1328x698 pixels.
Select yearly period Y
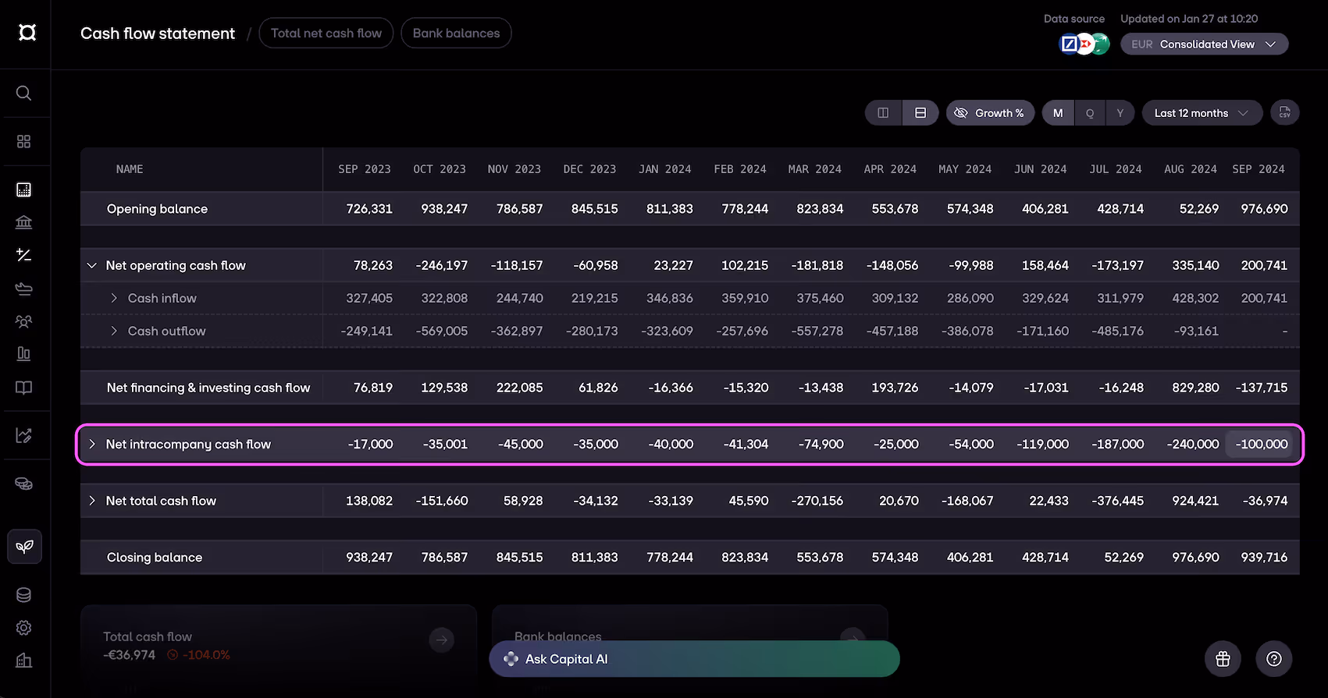(1120, 113)
